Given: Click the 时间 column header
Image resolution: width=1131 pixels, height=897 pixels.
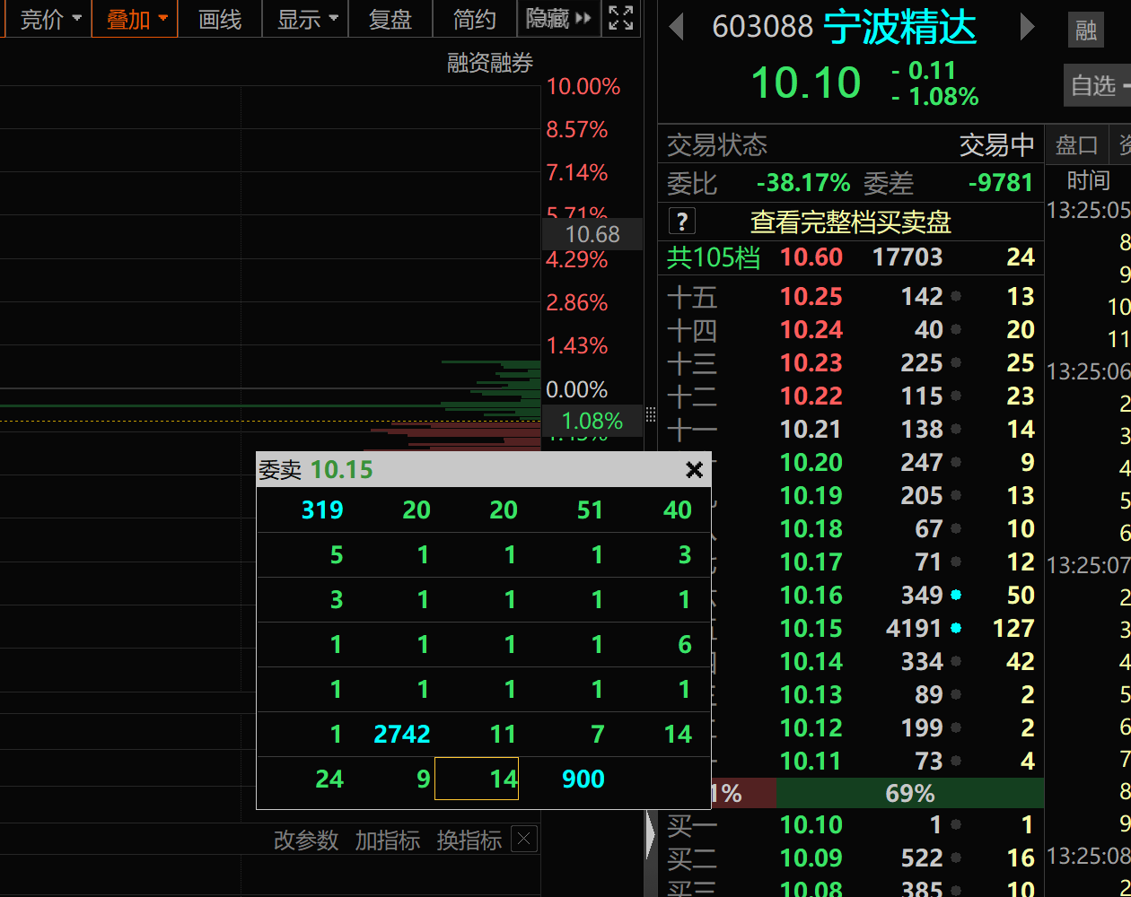Looking at the screenshot, I should [1088, 181].
